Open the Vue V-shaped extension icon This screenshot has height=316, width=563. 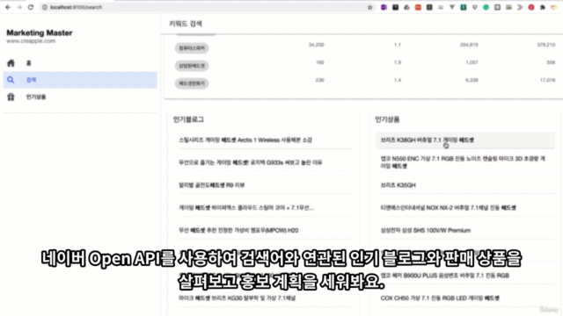coord(452,7)
